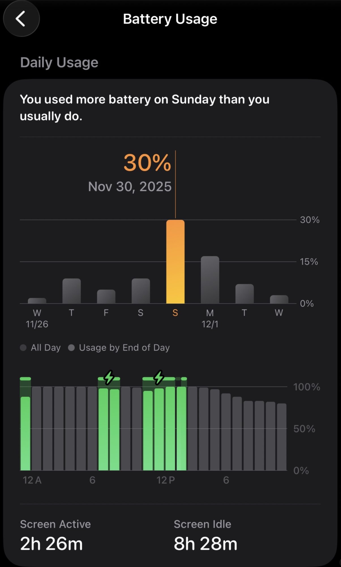Screen dimensions: 341x567
Task: Select the last Wednesday usage bar
Action: click(x=279, y=299)
